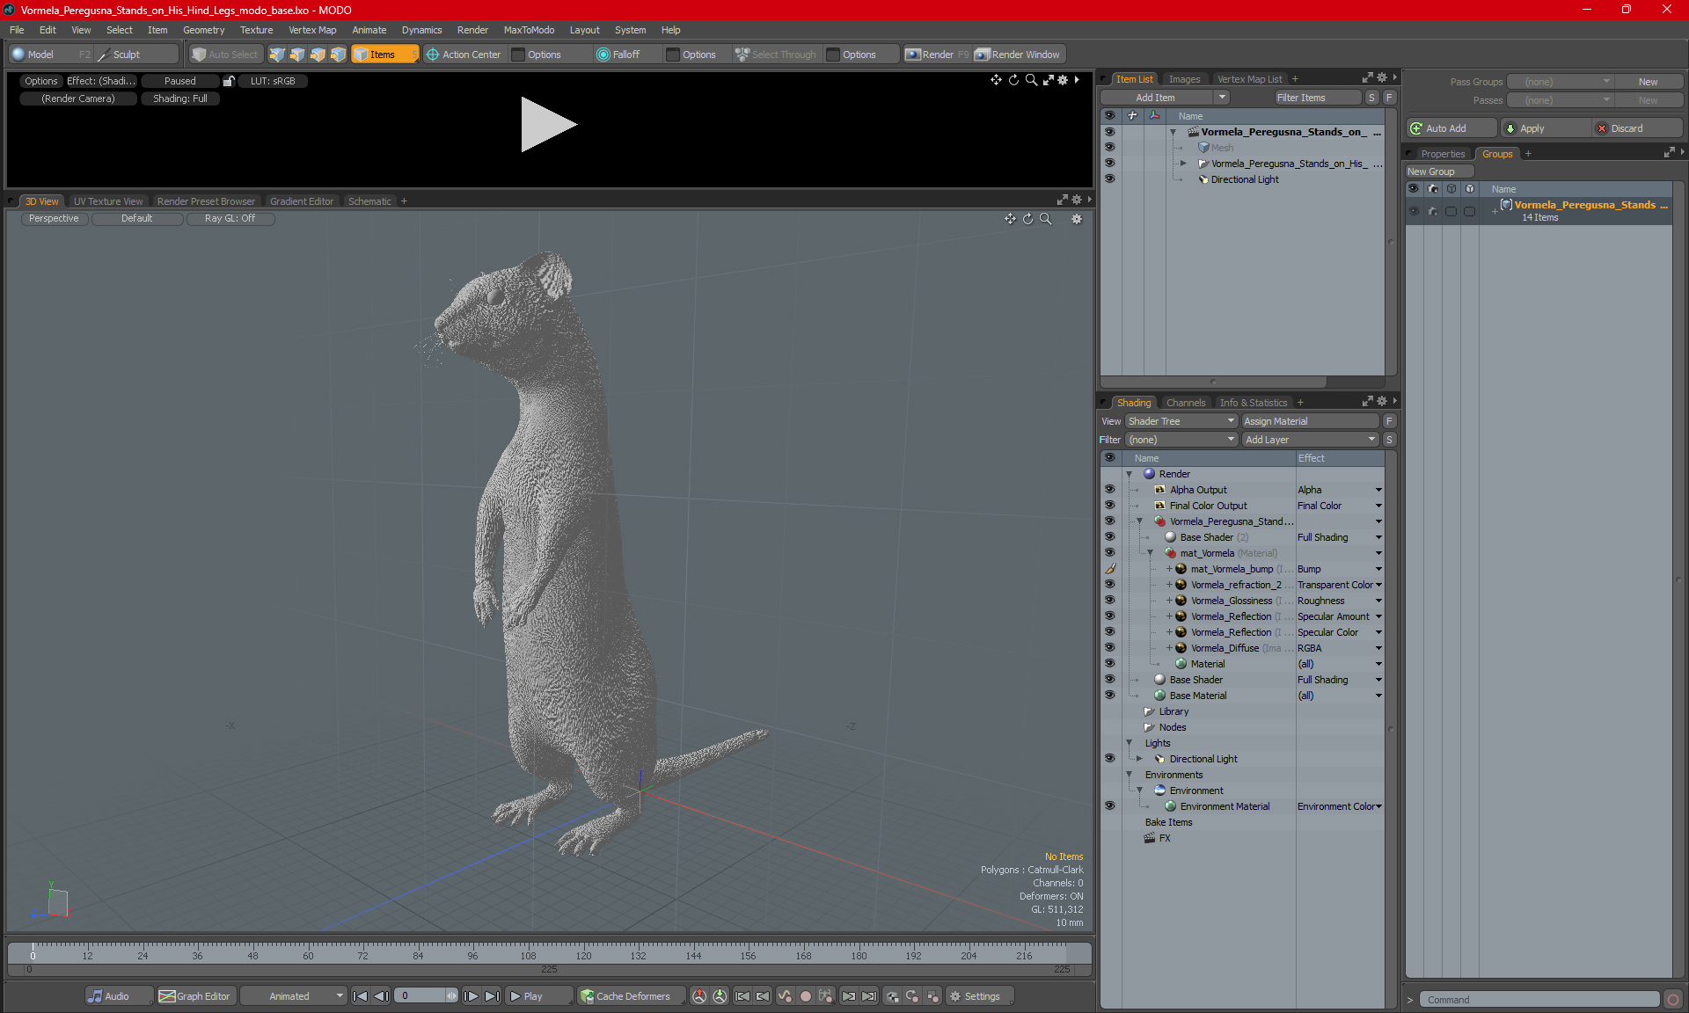Hide Final Color Output layer
This screenshot has width=1689, height=1013.
coord(1109,506)
